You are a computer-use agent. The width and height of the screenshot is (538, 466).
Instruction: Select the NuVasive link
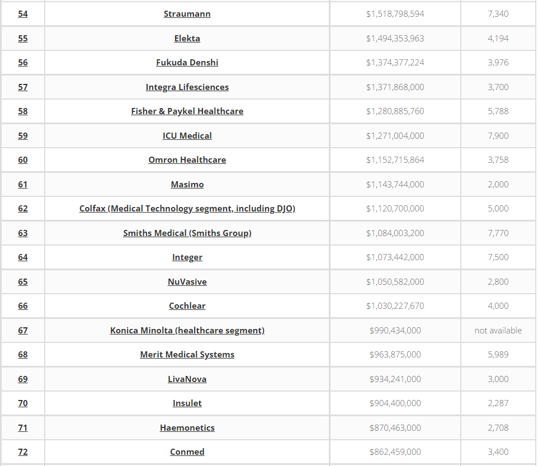click(187, 282)
